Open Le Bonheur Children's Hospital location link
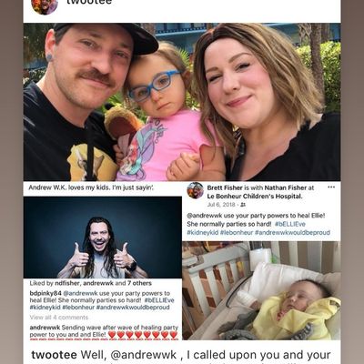The width and height of the screenshot is (364, 364). tap(255, 197)
